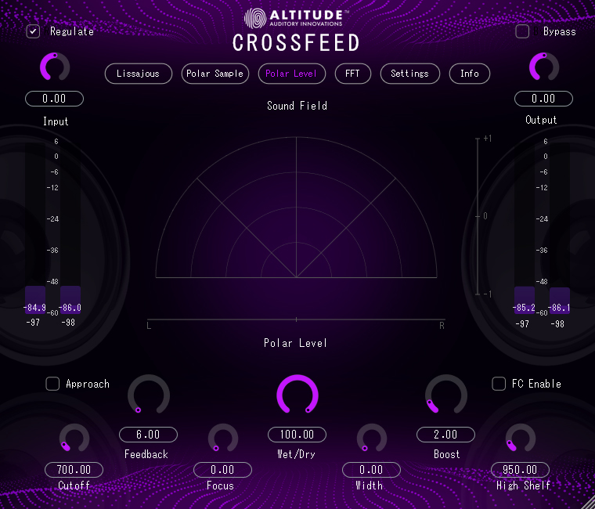
Task: Open the Polar Sample tab
Action: click(215, 74)
